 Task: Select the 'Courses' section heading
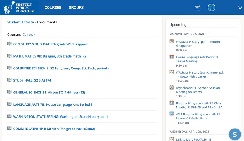(x=14, y=34)
